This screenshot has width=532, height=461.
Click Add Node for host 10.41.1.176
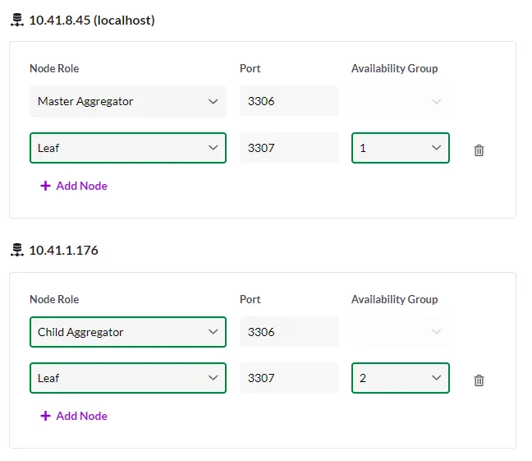(81, 416)
